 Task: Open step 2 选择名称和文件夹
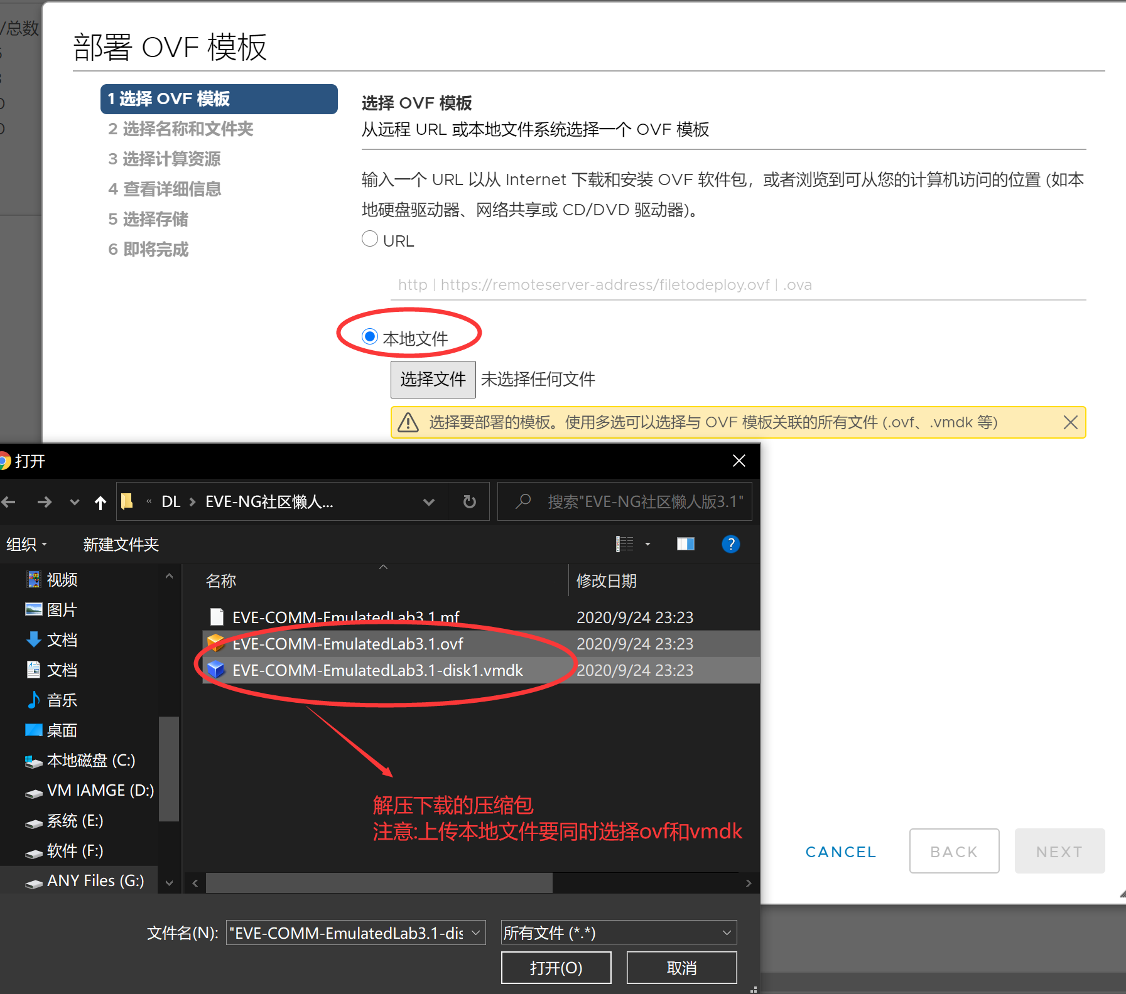(180, 129)
